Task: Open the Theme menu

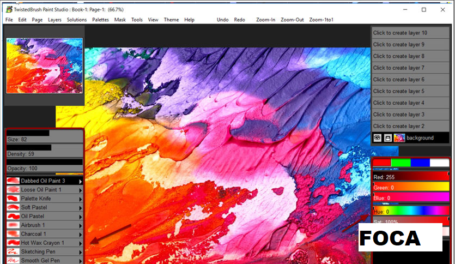Action: pyautogui.click(x=171, y=20)
